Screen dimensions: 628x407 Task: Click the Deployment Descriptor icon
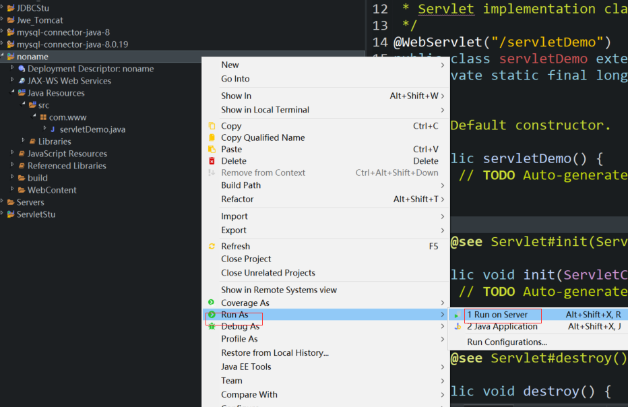click(22, 69)
